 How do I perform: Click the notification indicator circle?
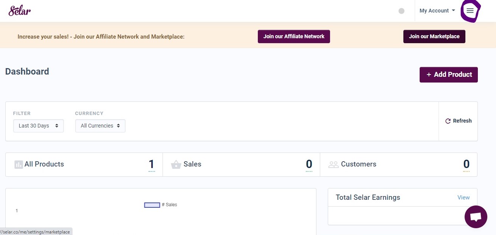tap(401, 11)
